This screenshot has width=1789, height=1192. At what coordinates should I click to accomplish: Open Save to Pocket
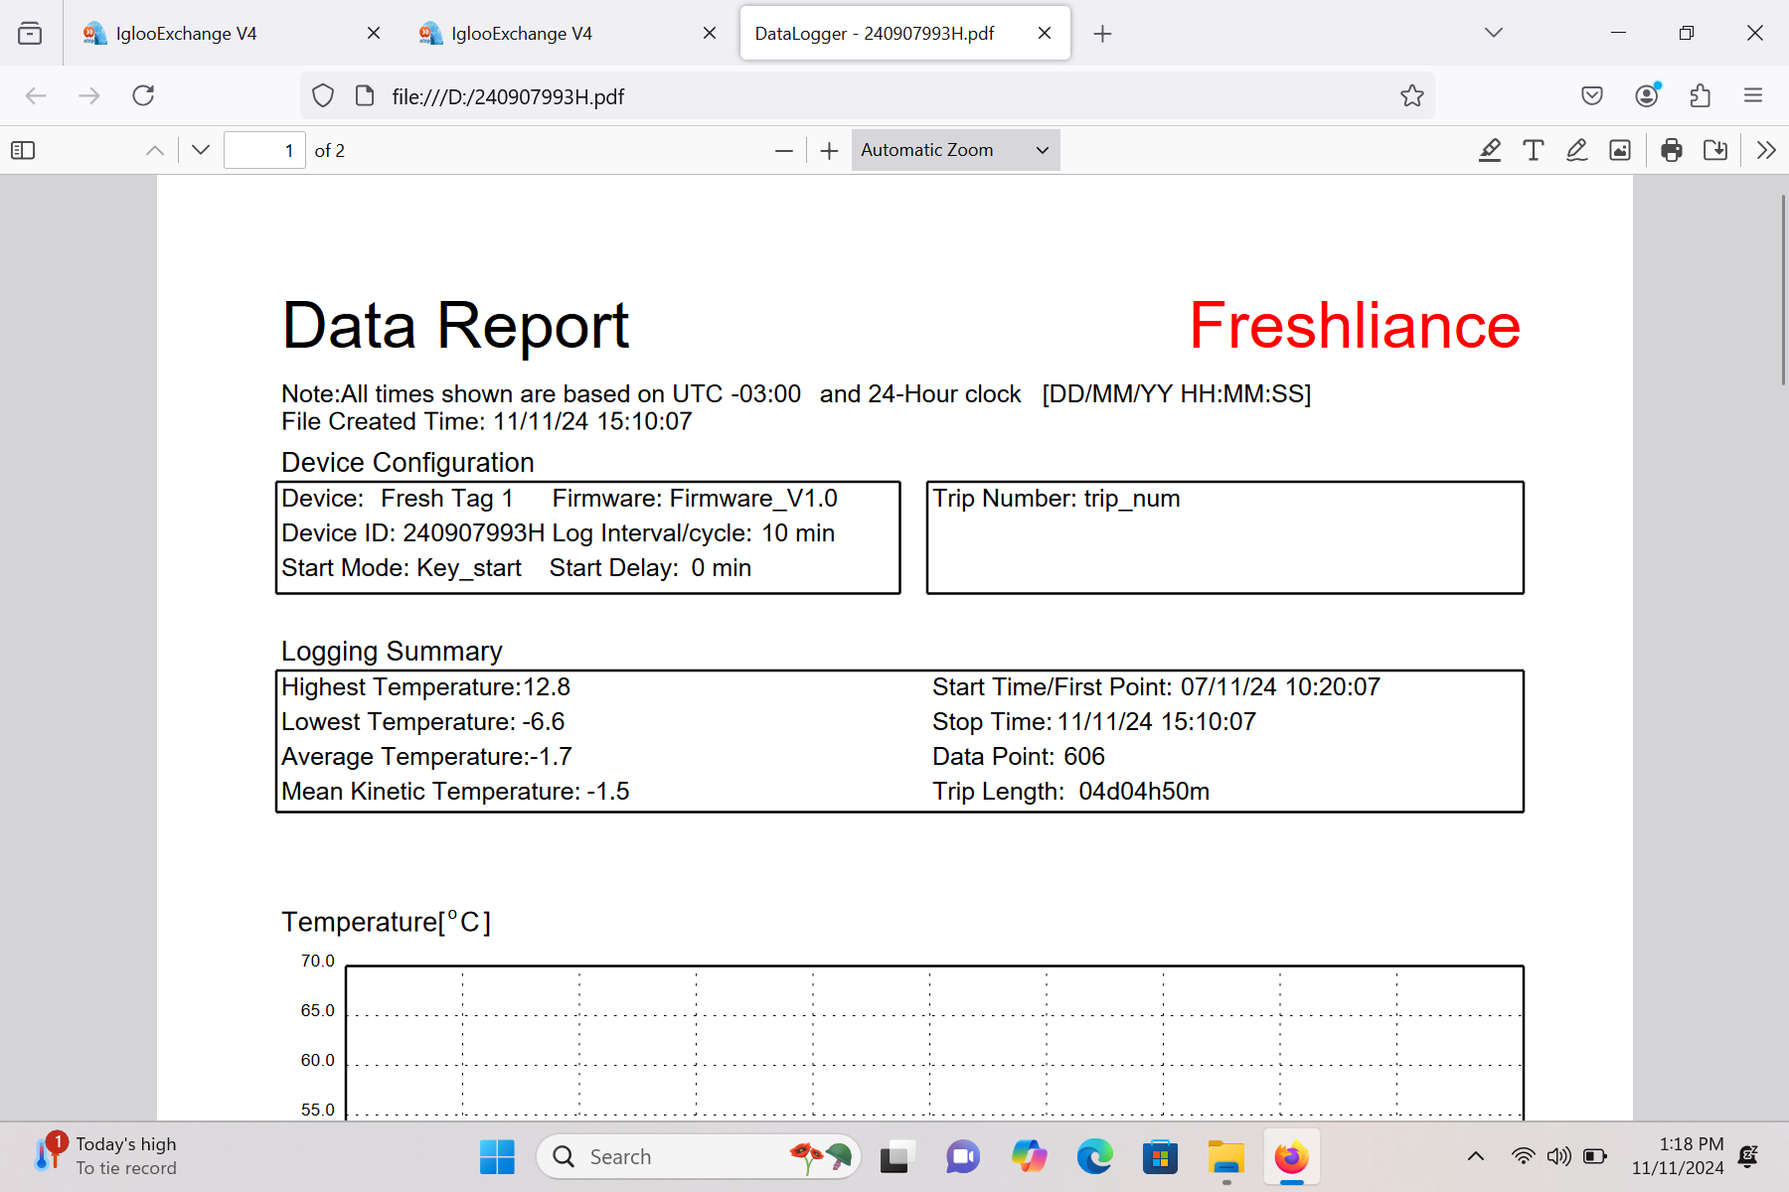point(1592,95)
